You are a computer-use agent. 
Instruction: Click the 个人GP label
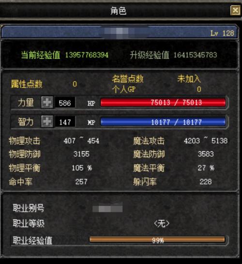tap(124, 89)
